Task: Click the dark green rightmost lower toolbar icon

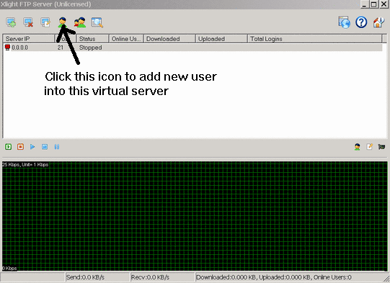Action: pyautogui.click(x=381, y=147)
